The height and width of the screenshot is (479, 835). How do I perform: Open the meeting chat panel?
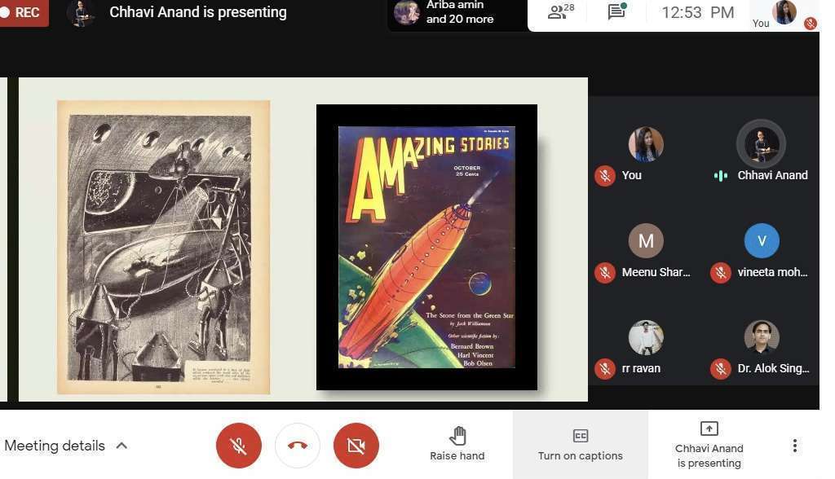click(616, 11)
